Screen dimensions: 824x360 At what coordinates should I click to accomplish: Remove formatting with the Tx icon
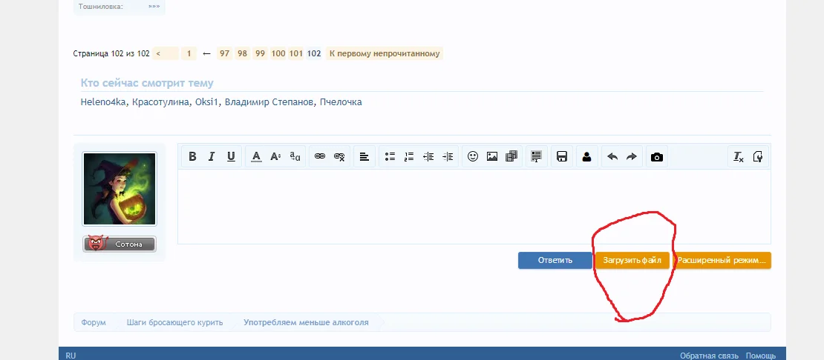(739, 157)
